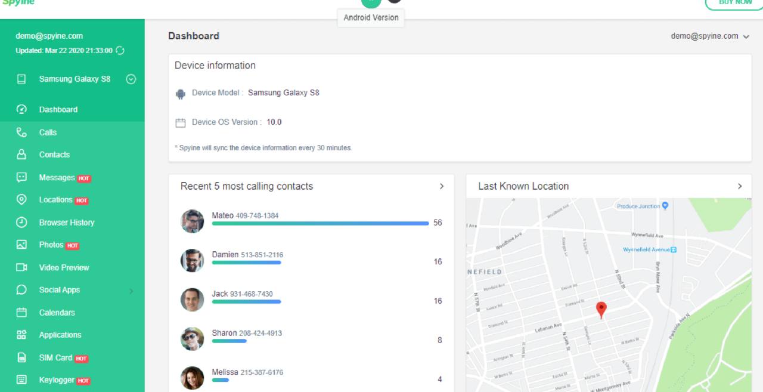This screenshot has height=392, width=763.
Task: Open SIM Card via its card icon
Action: (x=21, y=357)
